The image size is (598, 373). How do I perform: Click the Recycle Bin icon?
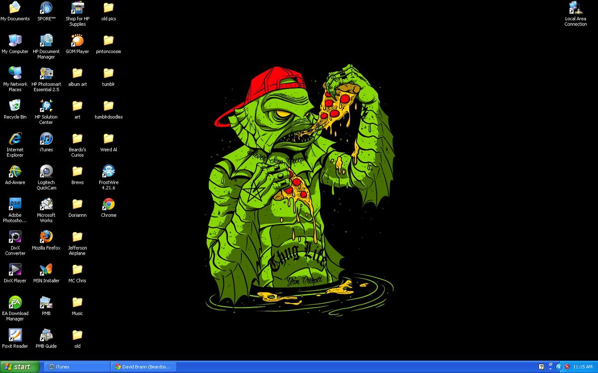pyautogui.click(x=15, y=106)
